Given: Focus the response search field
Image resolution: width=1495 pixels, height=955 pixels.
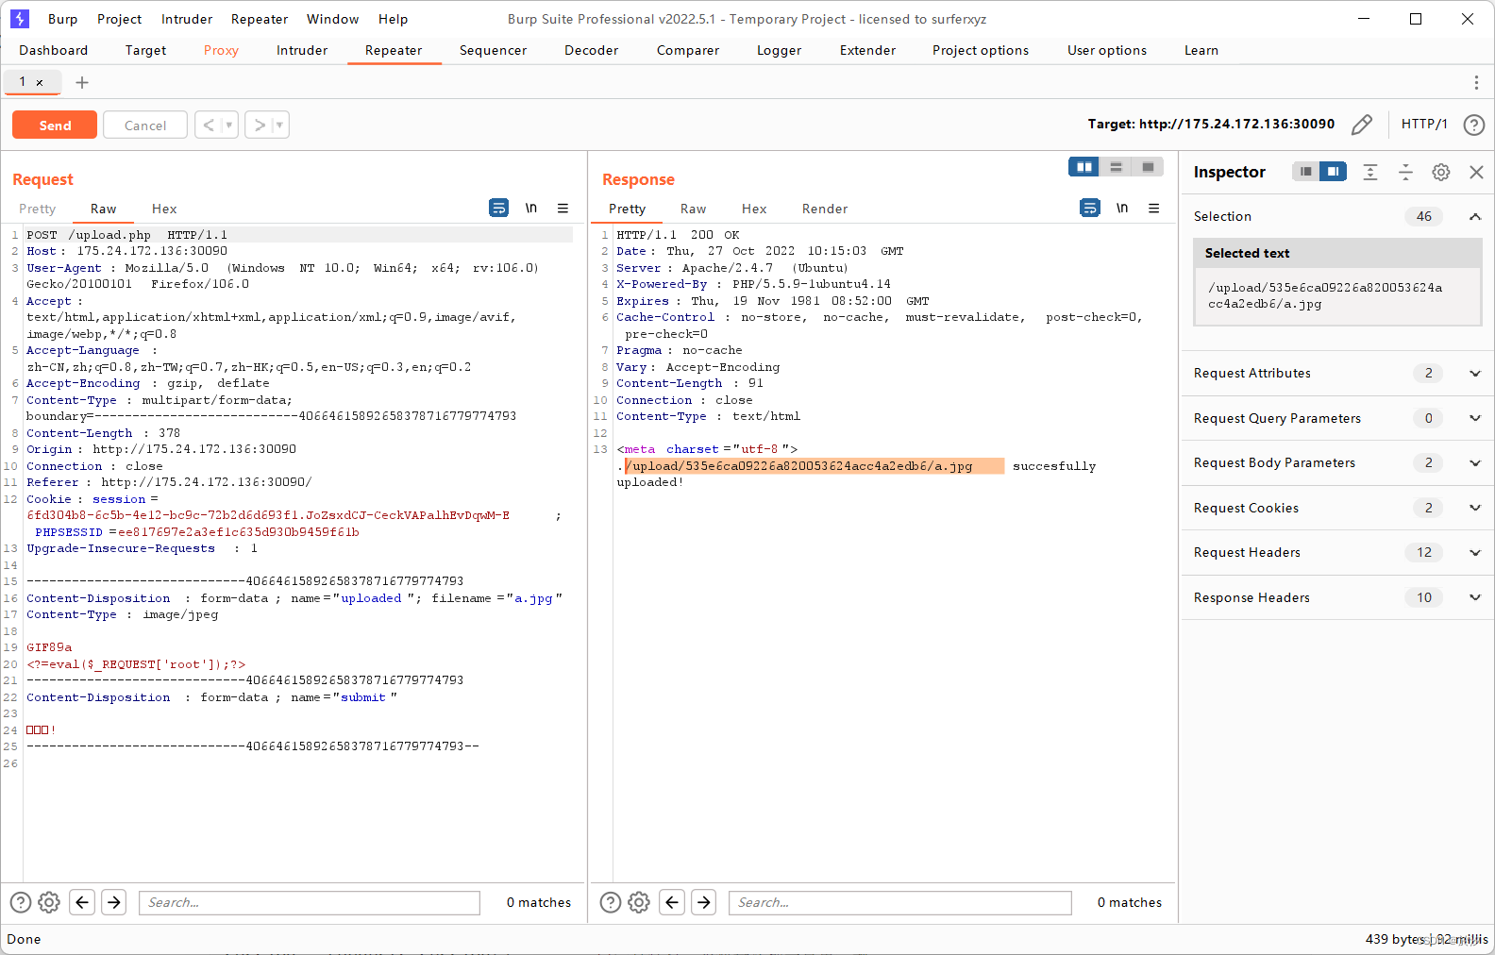Looking at the screenshot, I should 900,902.
